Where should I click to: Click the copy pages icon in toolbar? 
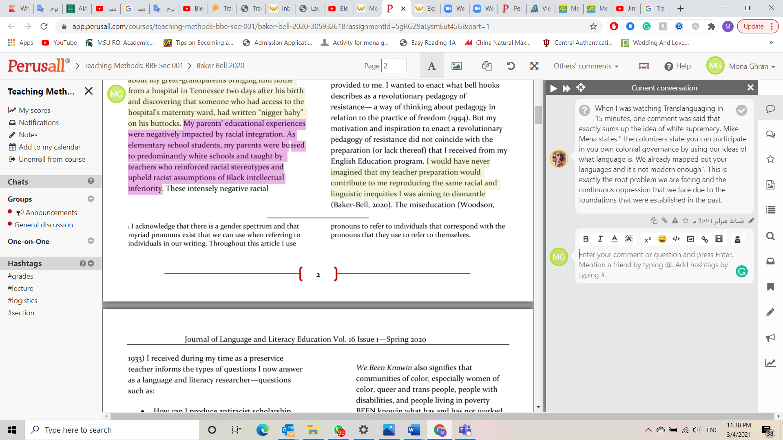pos(487,66)
